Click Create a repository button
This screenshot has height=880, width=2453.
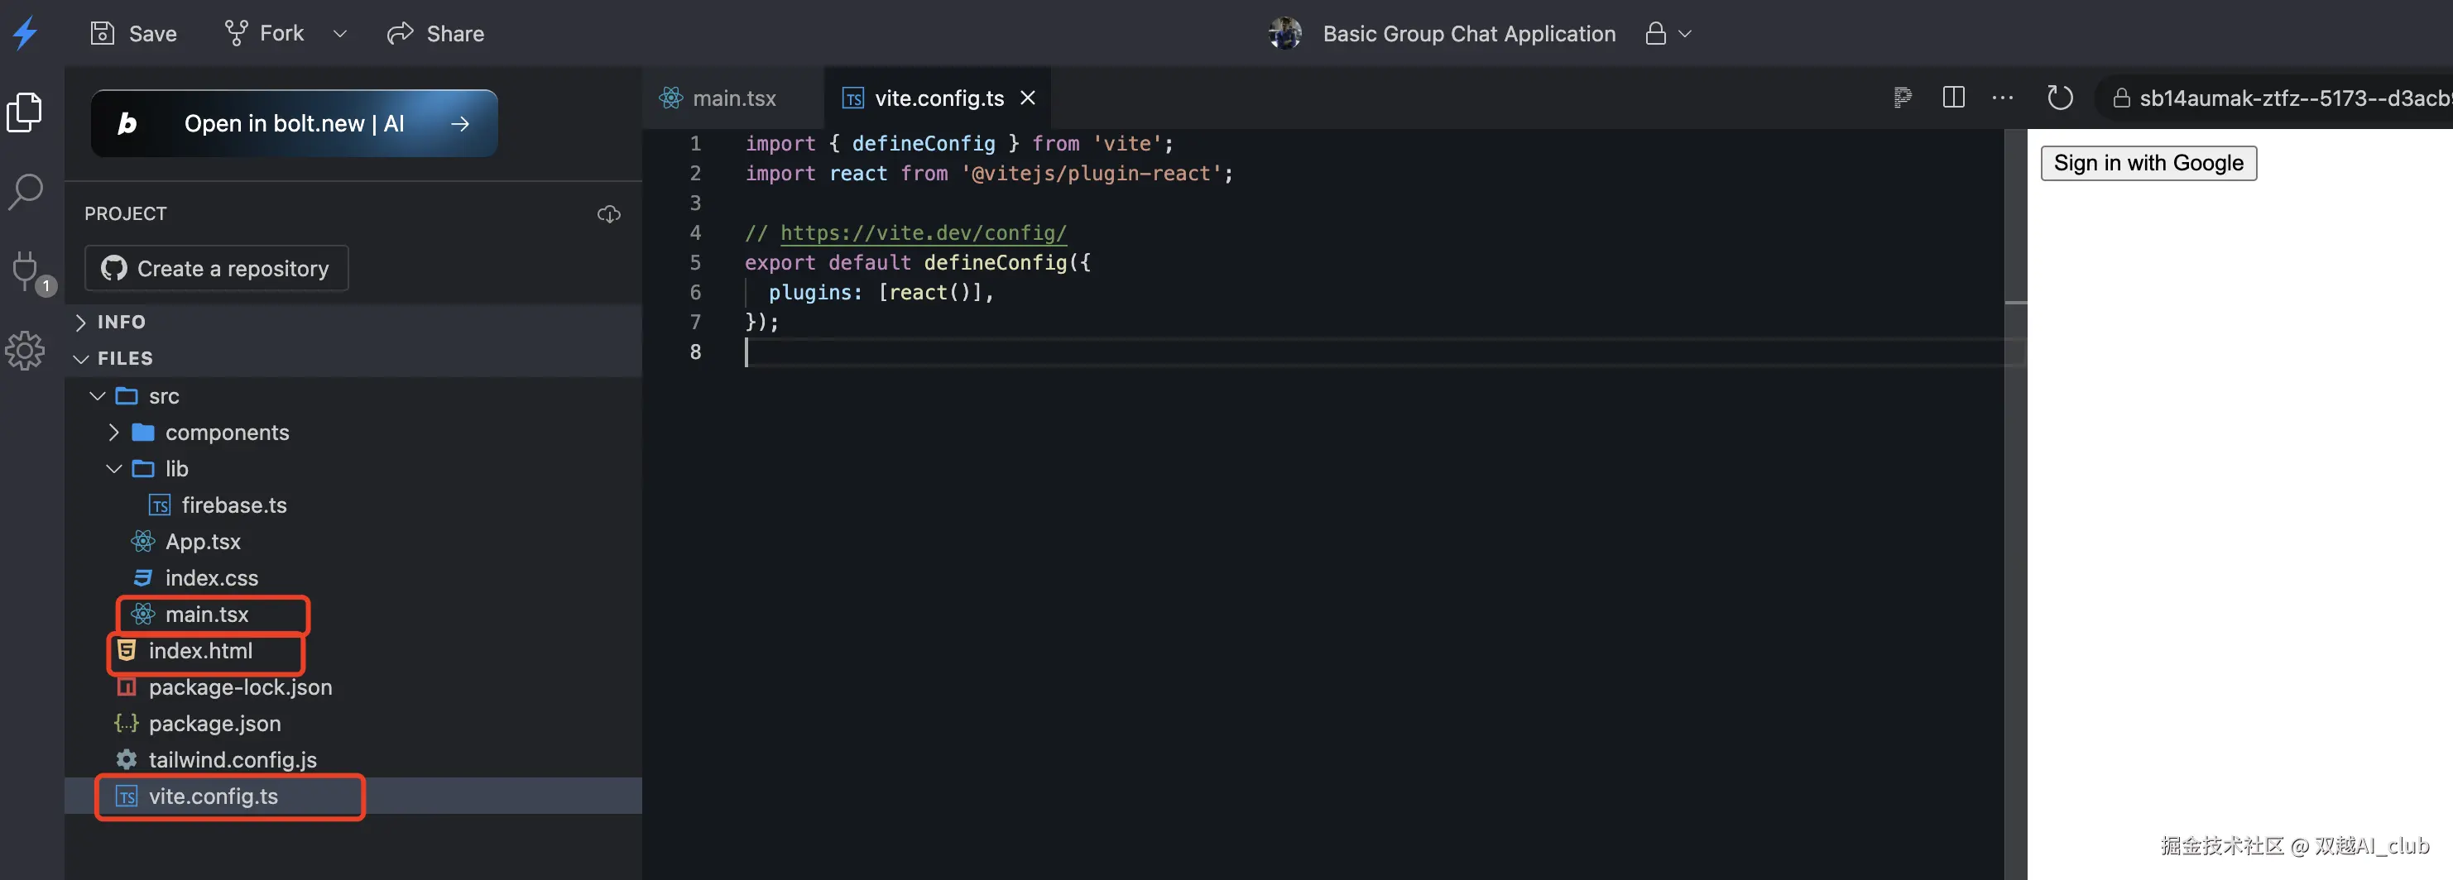(216, 270)
